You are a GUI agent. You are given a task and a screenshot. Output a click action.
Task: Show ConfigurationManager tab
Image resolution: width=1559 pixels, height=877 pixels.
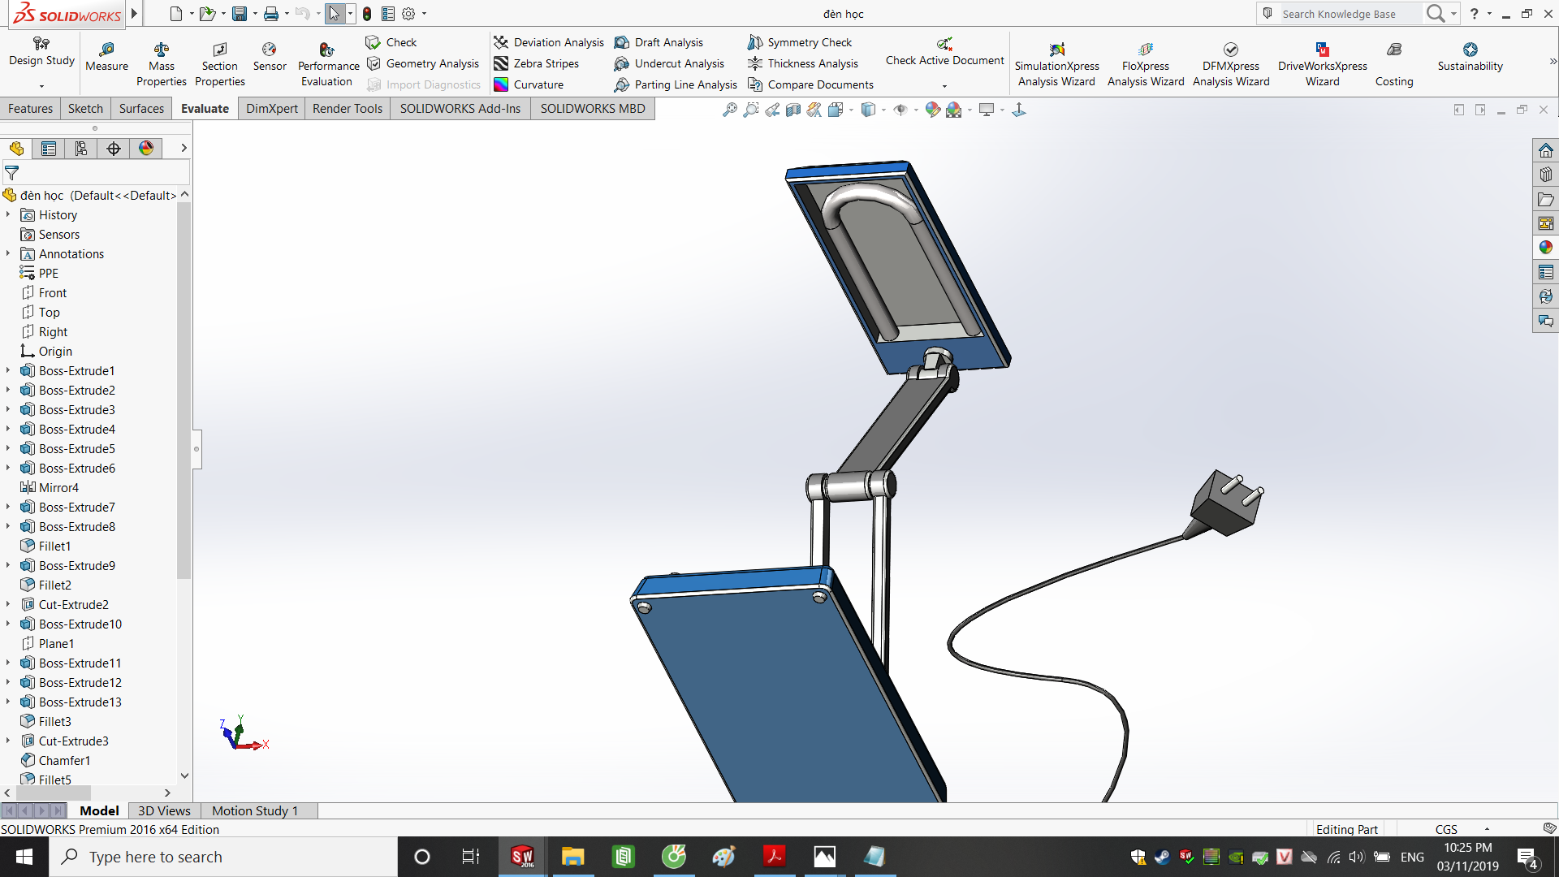tap(81, 148)
